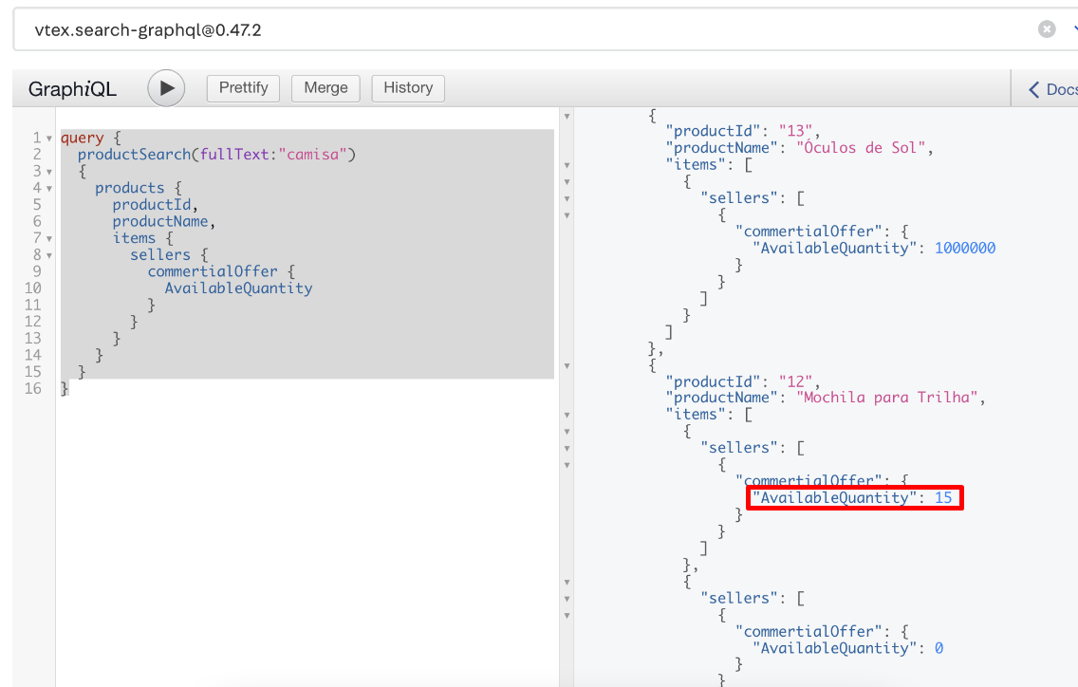The height and width of the screenshot is (687, 1078).
Task: Click productName field on line 6
Action: click(x=160, y=221)
